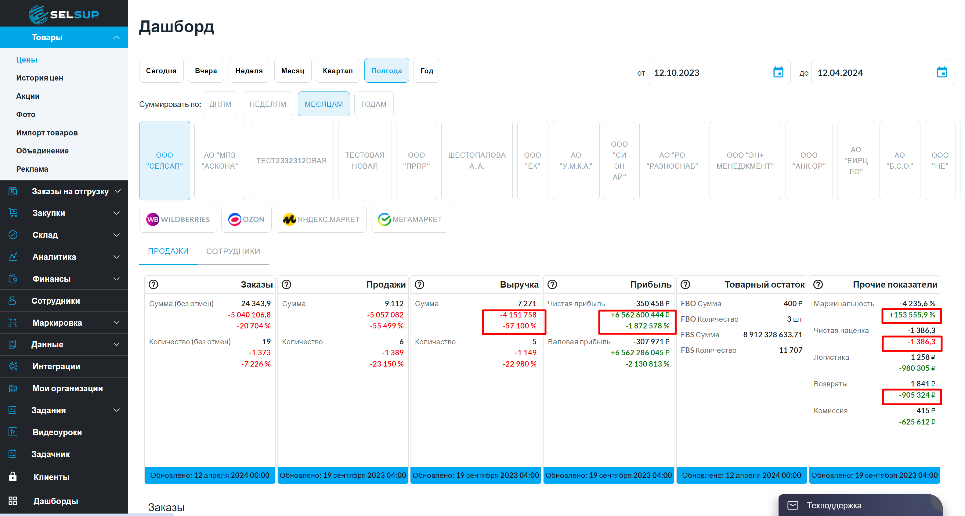965x516 pixels.
Task: Select the Квартал period button
Action: point(338,70)
